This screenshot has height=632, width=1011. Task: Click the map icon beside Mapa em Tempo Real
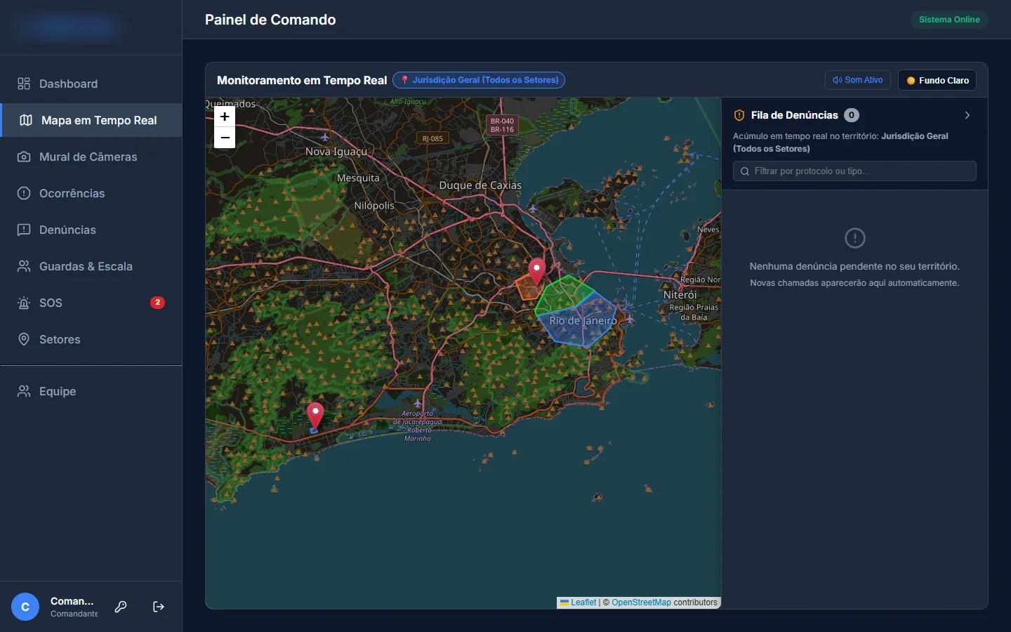tap(26, 120)
